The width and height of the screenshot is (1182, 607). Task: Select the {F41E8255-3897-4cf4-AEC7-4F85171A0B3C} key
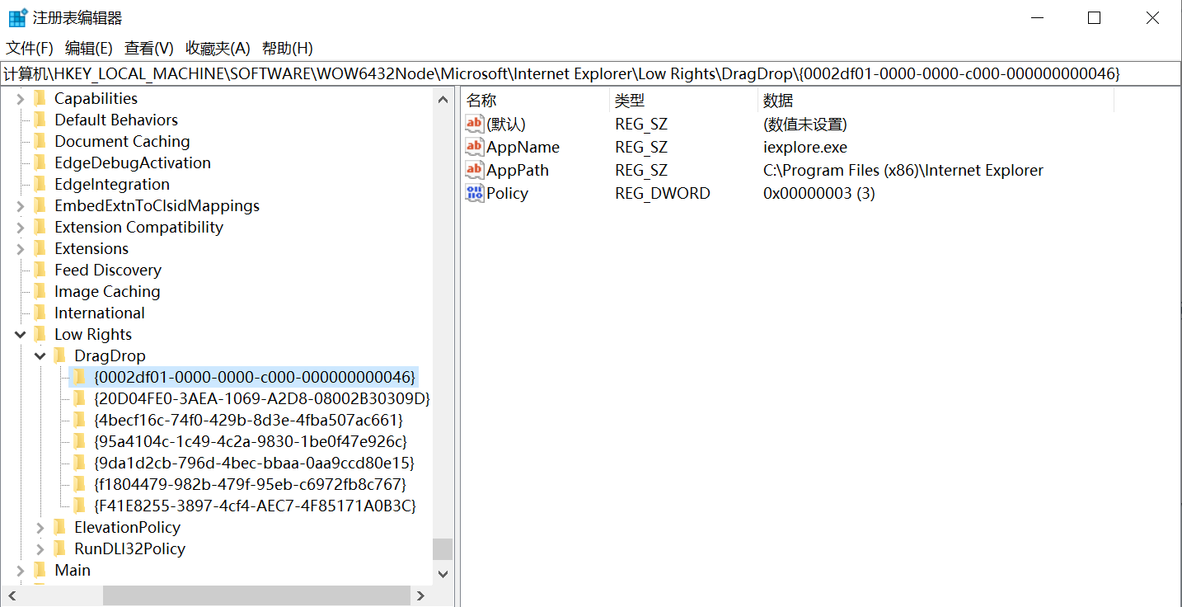point(255,506)
